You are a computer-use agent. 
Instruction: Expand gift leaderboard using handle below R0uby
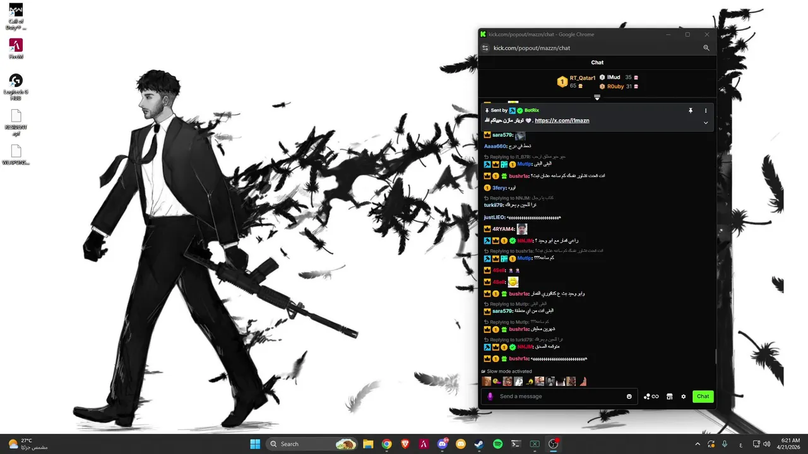[597, 97]
